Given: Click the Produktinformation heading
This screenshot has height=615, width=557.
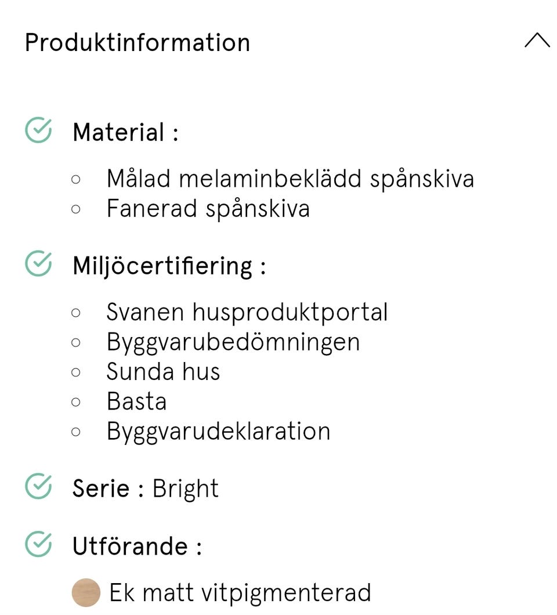Looking at the screenshot, I should [x=138, y=42].
